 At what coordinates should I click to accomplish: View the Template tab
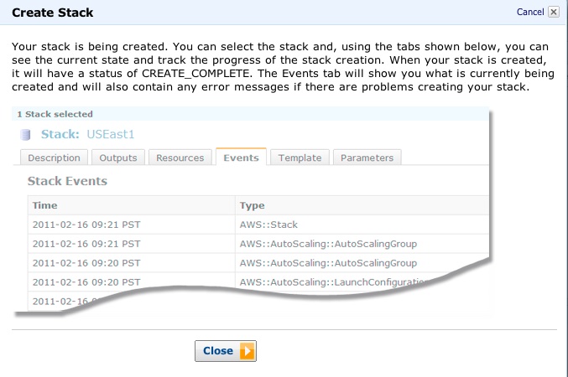pyautogui.click(x=300, y=158)
